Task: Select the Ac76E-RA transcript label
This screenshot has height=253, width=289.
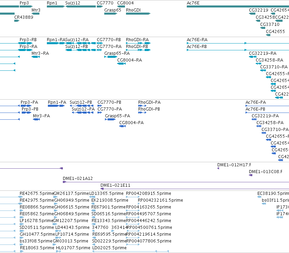Action: [x=197, y=40]
